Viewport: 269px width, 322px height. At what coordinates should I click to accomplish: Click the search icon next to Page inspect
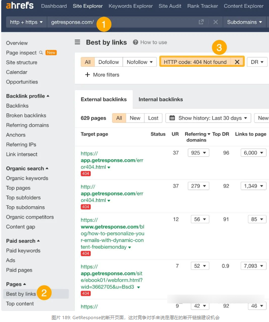click(41, 53)
